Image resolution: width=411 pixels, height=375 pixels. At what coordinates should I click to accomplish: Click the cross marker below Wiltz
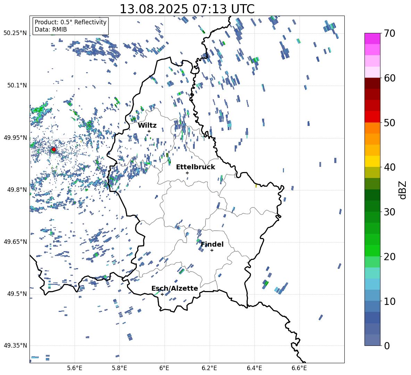coord(149,131)
